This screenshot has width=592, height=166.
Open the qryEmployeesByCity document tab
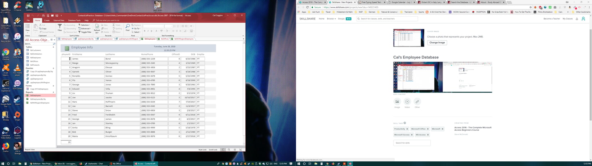coord(85,39)
